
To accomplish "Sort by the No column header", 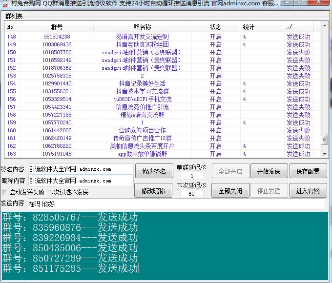I will click(x=12, y=27).
